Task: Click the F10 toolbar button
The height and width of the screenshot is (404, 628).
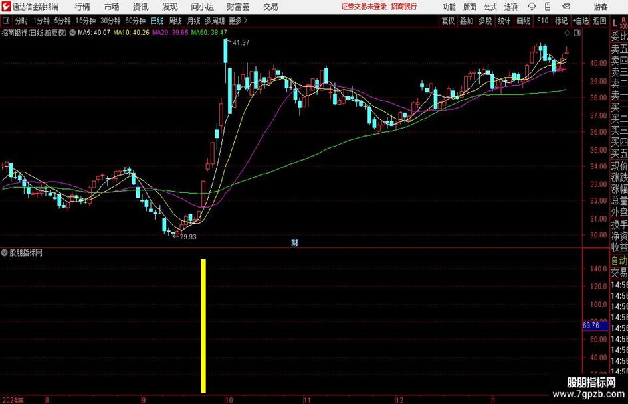Action: coord(542,21)
